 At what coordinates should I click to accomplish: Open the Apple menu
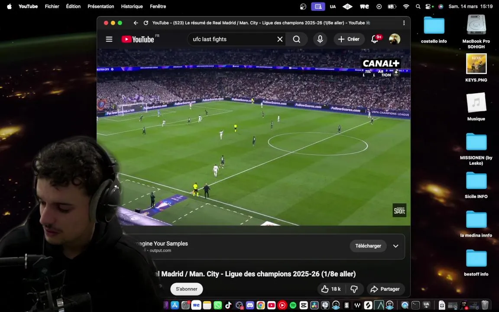tap(9, 6)
